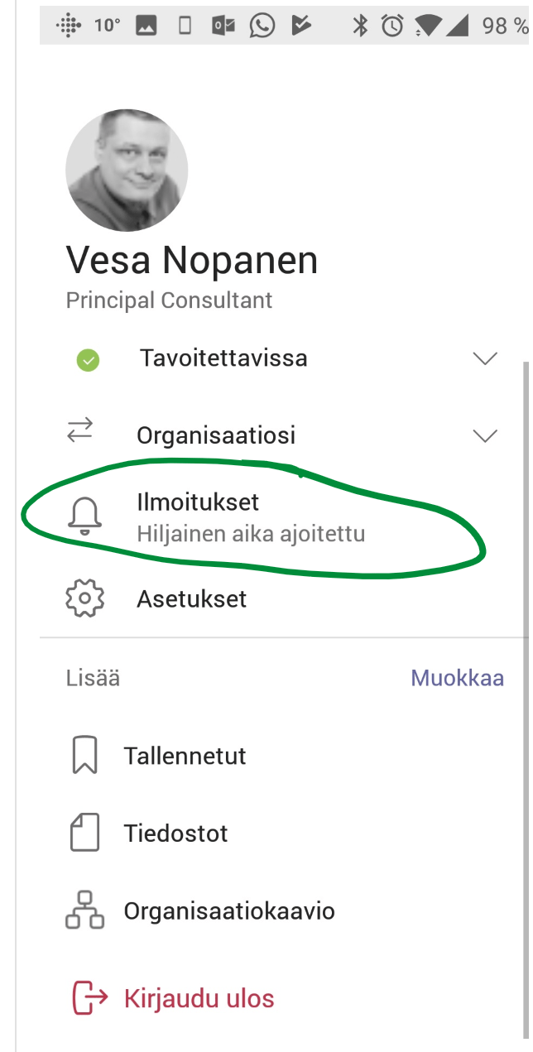Tap the Ilmoitukset bell icon
533x1052 pixels.
[x=84, y=516]
